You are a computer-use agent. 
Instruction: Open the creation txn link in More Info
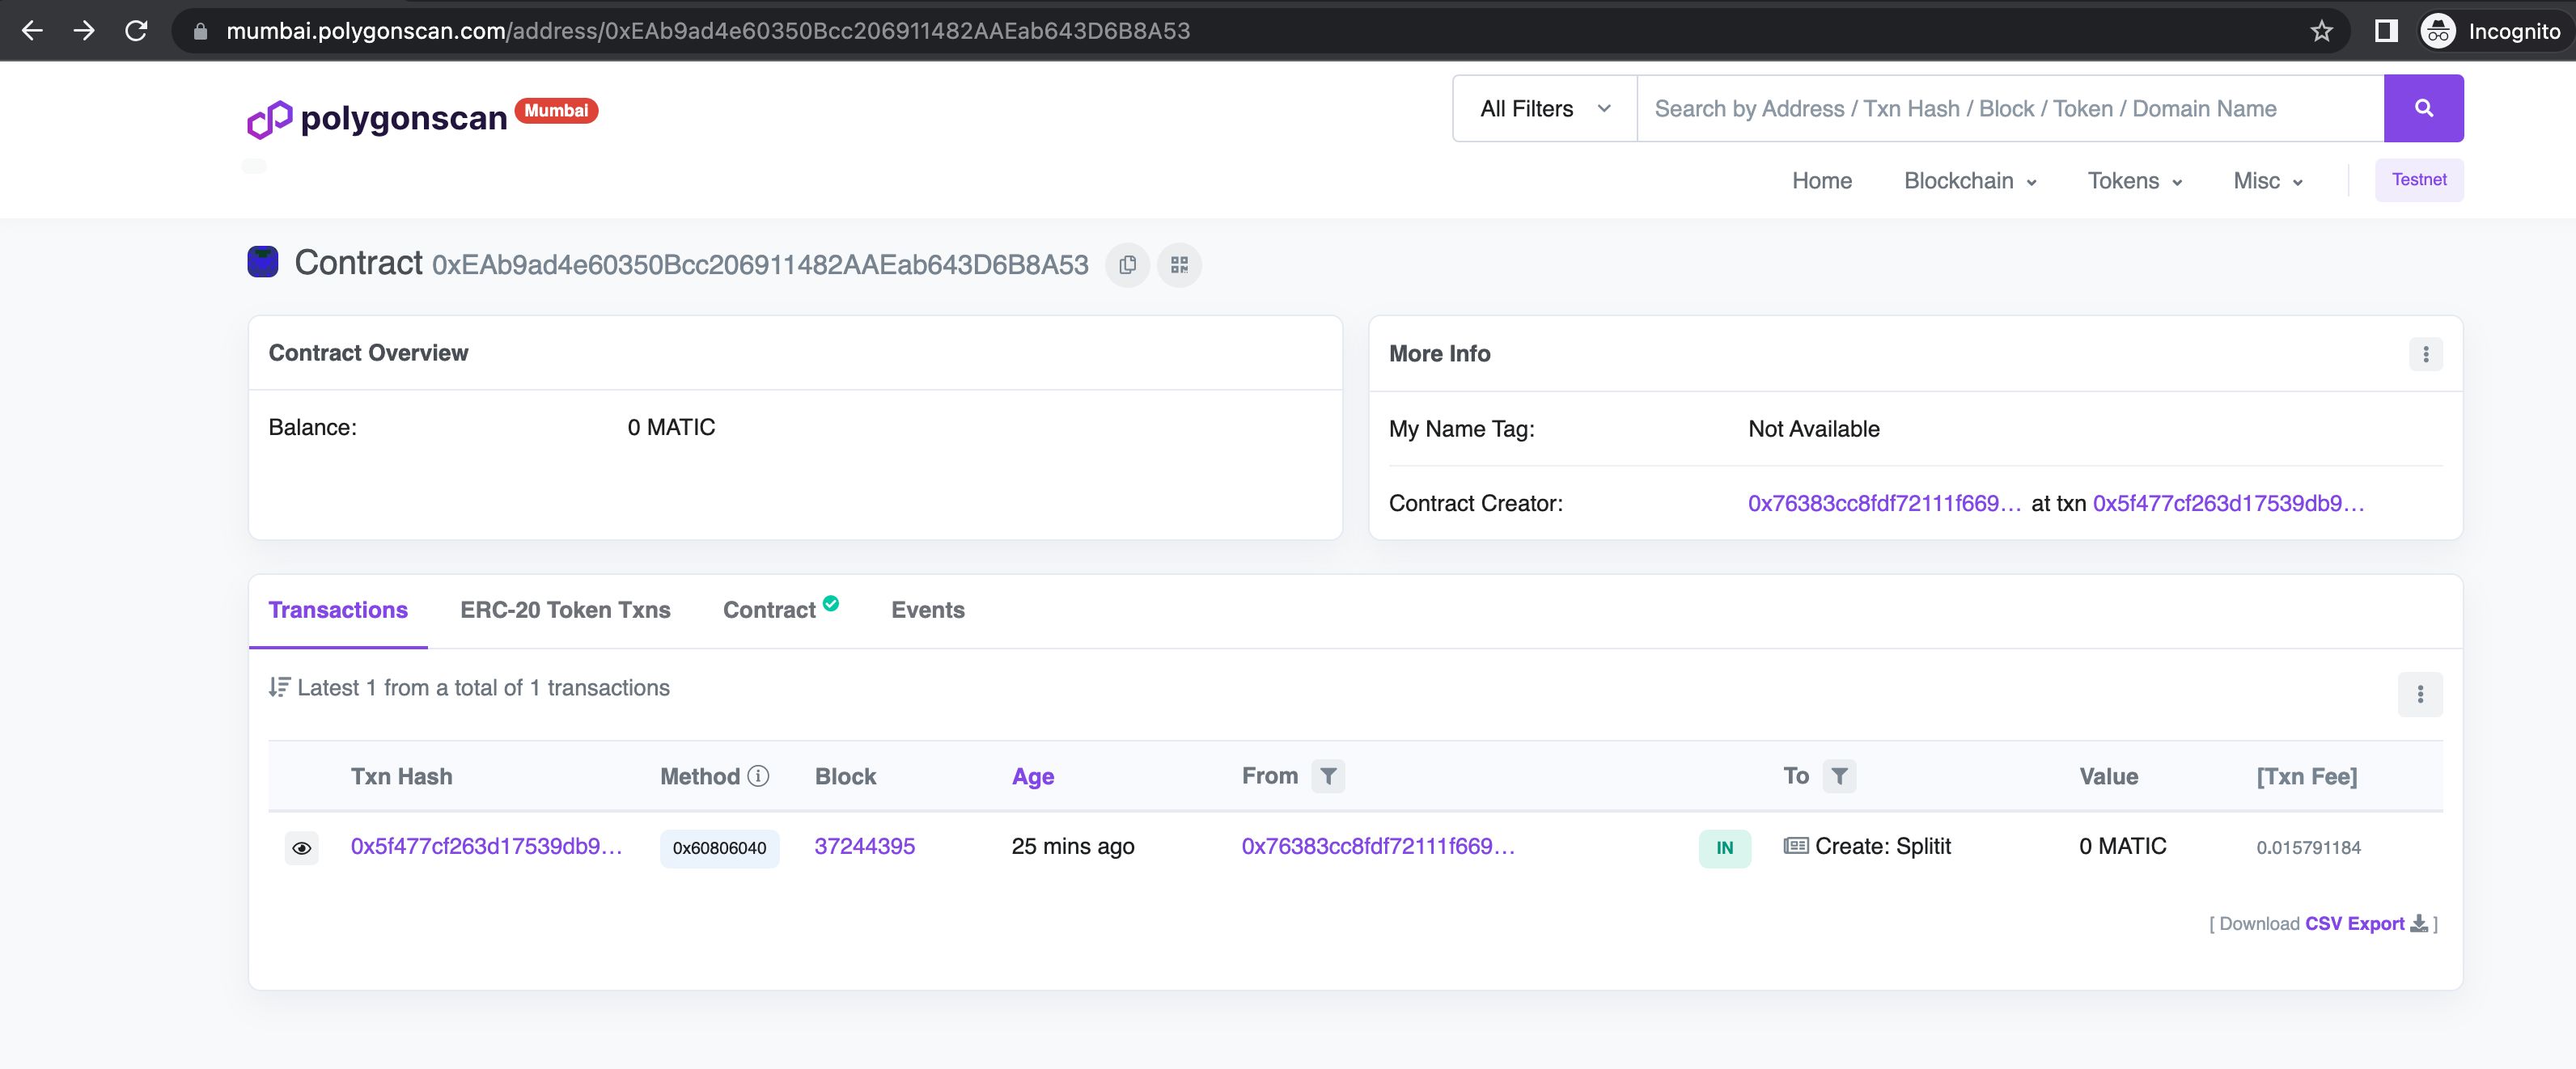point(2228,502)
